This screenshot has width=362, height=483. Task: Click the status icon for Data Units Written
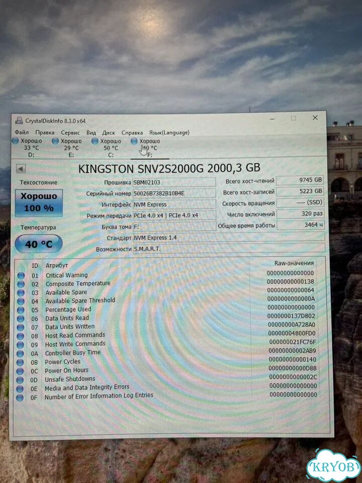coord(20,328)
